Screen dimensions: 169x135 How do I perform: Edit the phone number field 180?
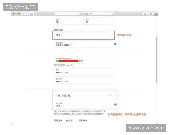(x=84, y=105)
